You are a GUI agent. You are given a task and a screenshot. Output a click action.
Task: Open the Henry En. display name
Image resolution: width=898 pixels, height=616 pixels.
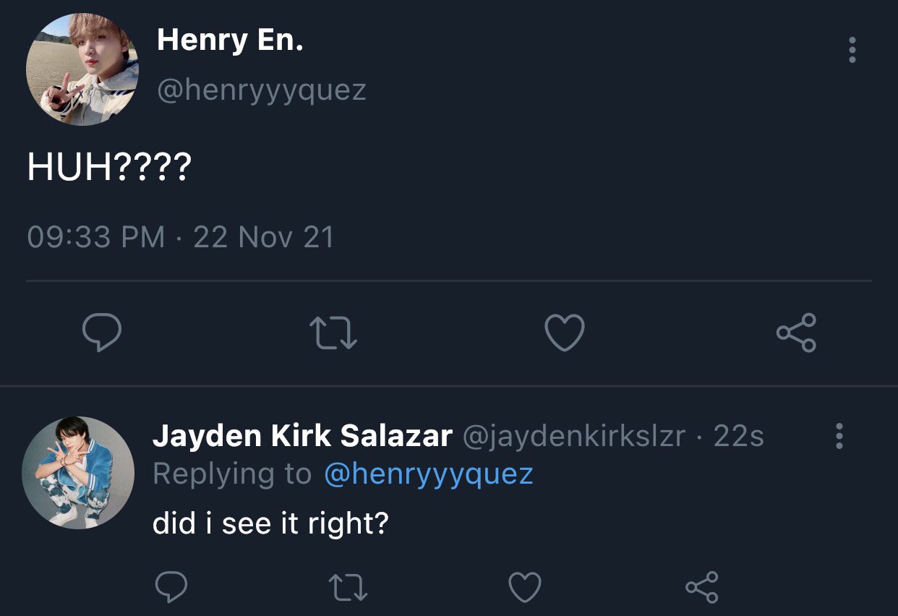230,40
